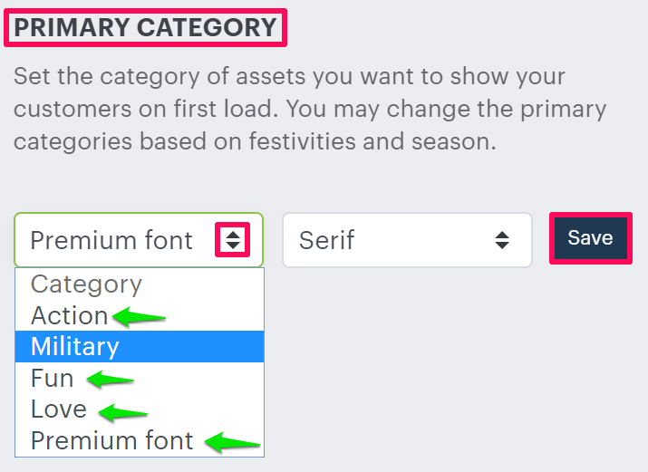The width and height of the screenshot is (648, 472).
Task: Choose the Love category option
Action: tap(59, 409)
